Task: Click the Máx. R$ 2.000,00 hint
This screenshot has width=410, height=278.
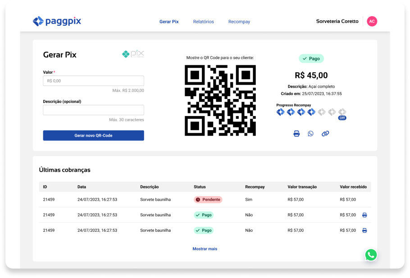Action: click(x=128, y=90)
